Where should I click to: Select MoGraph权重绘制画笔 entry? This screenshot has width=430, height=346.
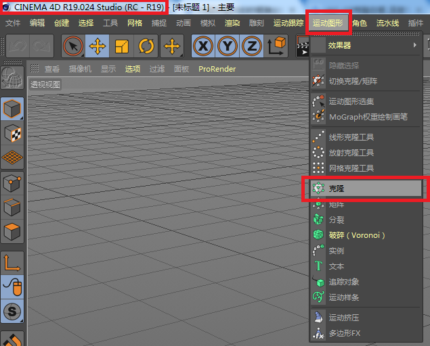click(x=366, y=117)
